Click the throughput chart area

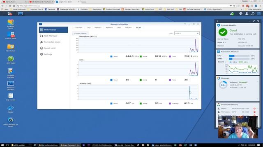[x=138, y=45]
